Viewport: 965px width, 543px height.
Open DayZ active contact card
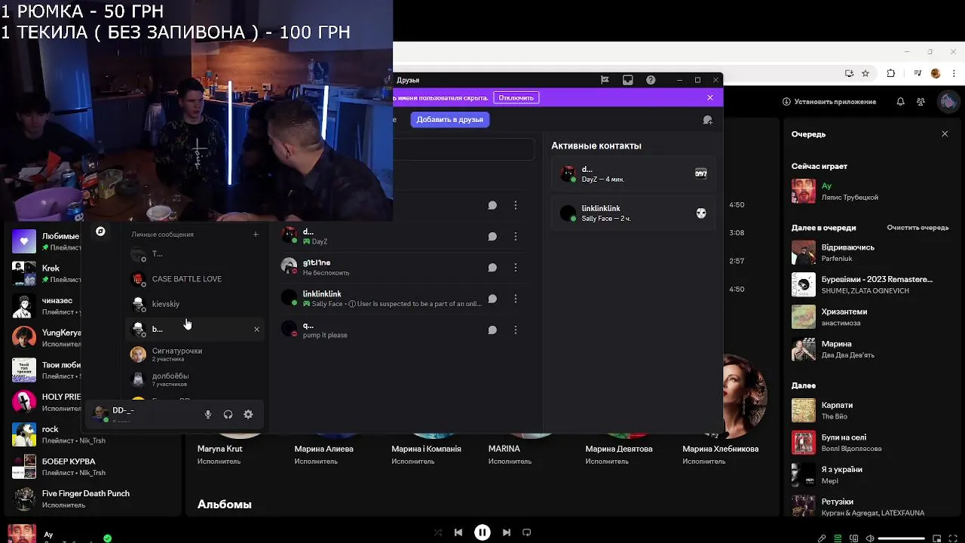coord(633,174)
